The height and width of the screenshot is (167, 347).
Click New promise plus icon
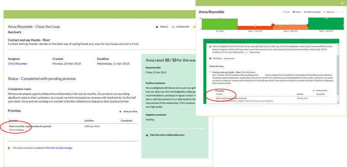point(121,112)
